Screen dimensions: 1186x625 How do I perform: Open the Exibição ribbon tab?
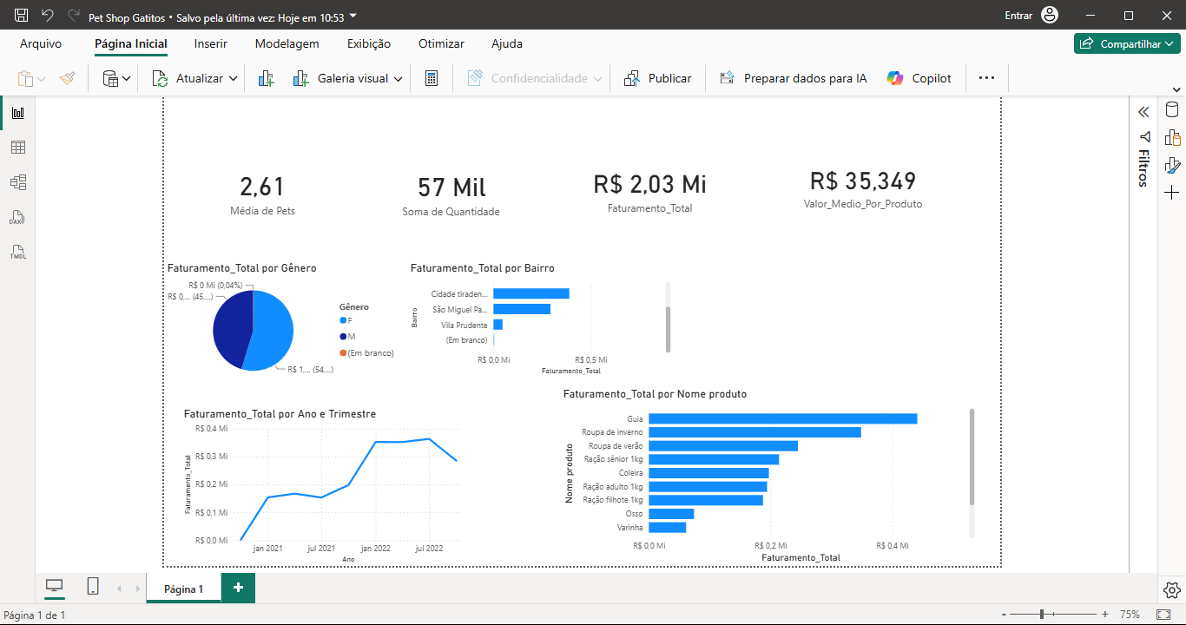click(x=369, y=43)
